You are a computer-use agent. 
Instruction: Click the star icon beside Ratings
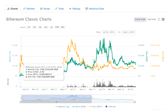(x=70, y=9)
